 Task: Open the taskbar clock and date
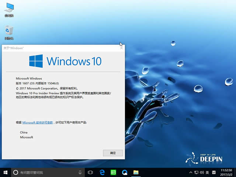tap(227, 172)
